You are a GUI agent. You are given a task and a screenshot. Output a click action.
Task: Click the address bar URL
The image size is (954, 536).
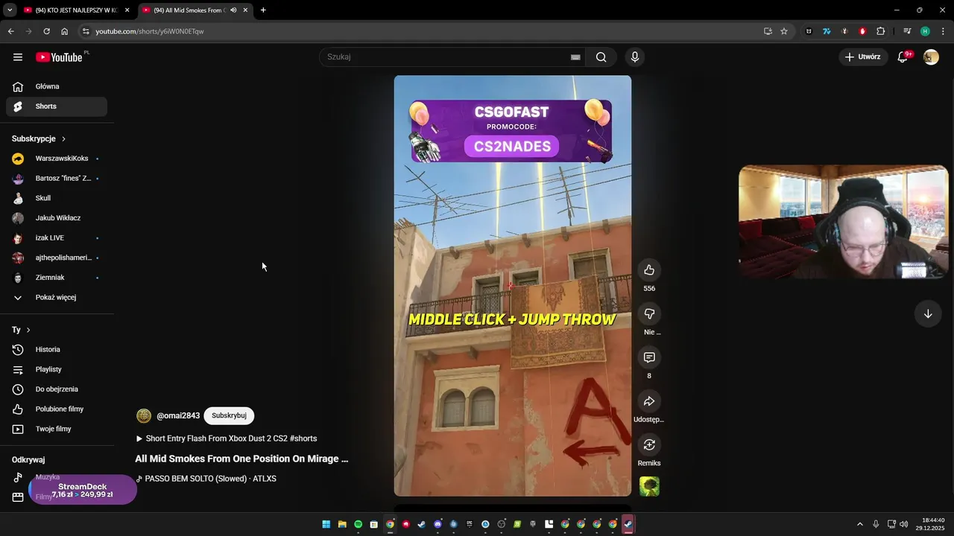coord(150,31)
